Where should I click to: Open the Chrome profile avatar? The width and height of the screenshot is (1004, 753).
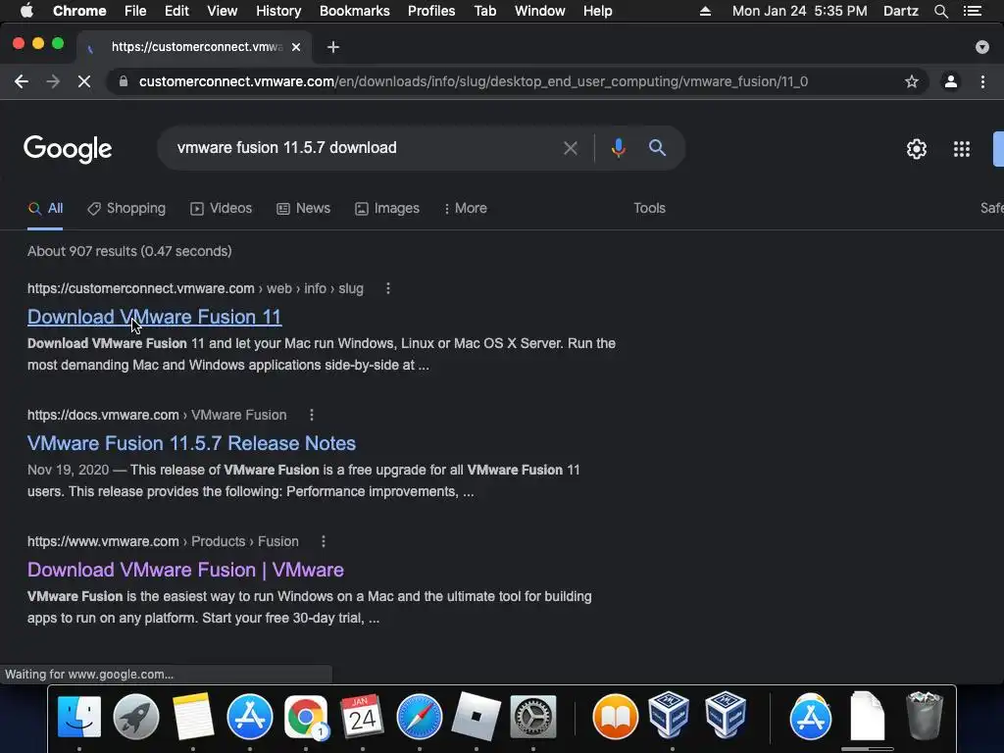[951, 81]
